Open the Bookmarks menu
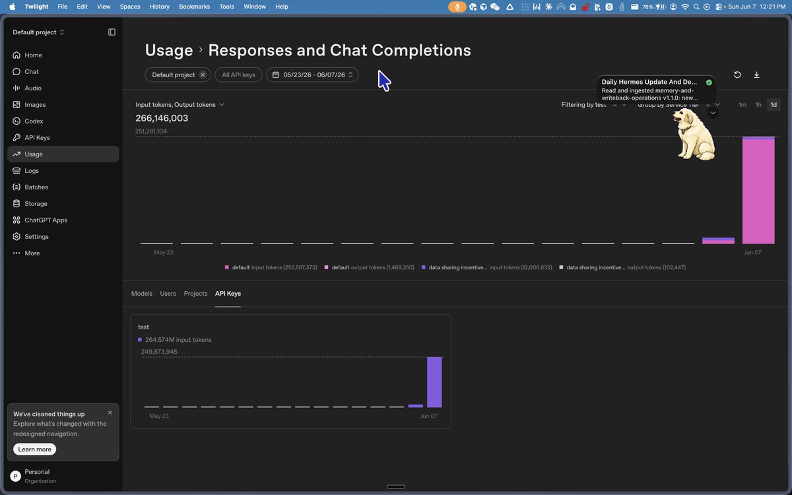This screenshot has width=792, height=495. [194, 7]
